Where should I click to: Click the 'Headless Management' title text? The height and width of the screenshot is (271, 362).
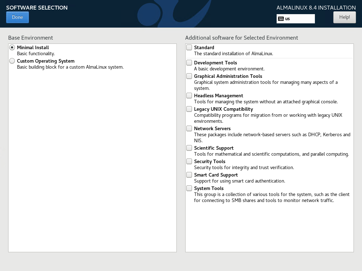point(219,96)
